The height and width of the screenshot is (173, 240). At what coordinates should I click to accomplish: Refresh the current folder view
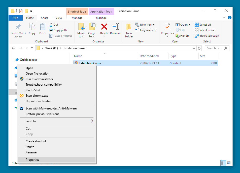pyautogui.click(x=199, y=48)
